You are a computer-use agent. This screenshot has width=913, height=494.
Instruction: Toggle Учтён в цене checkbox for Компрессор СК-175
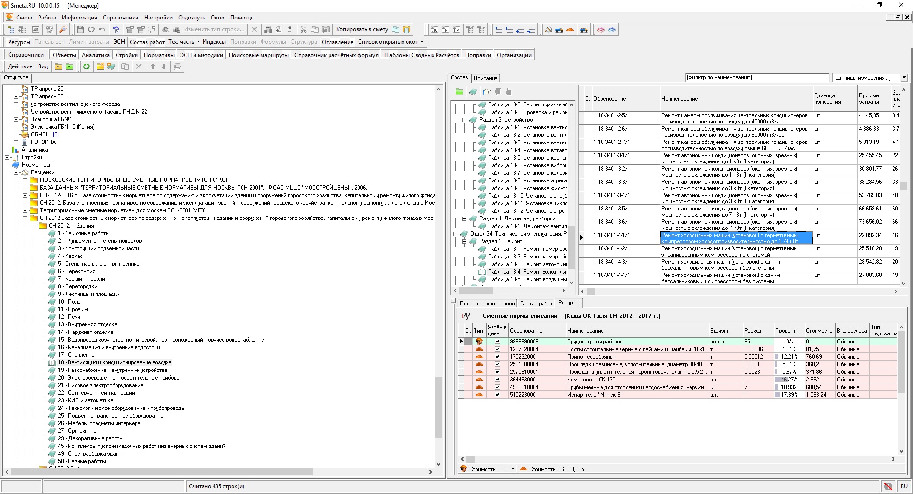coord(497,379)
